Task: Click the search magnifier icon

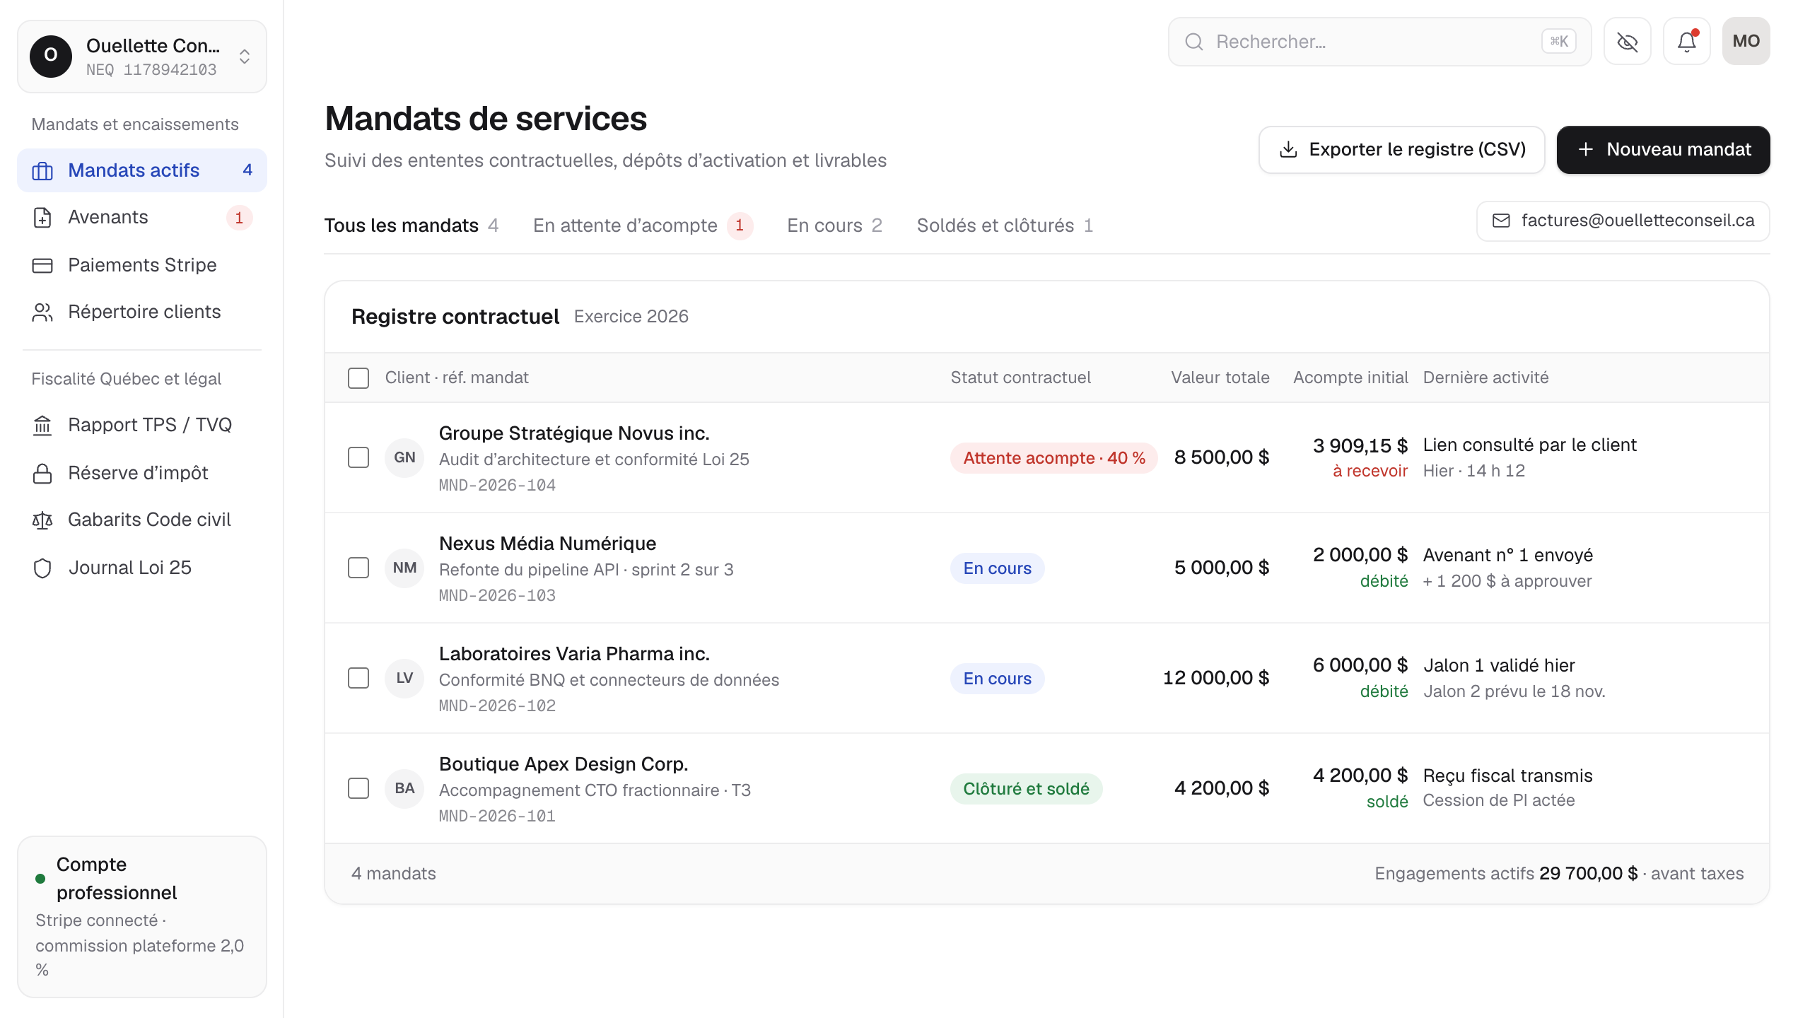Action: 1194,42
